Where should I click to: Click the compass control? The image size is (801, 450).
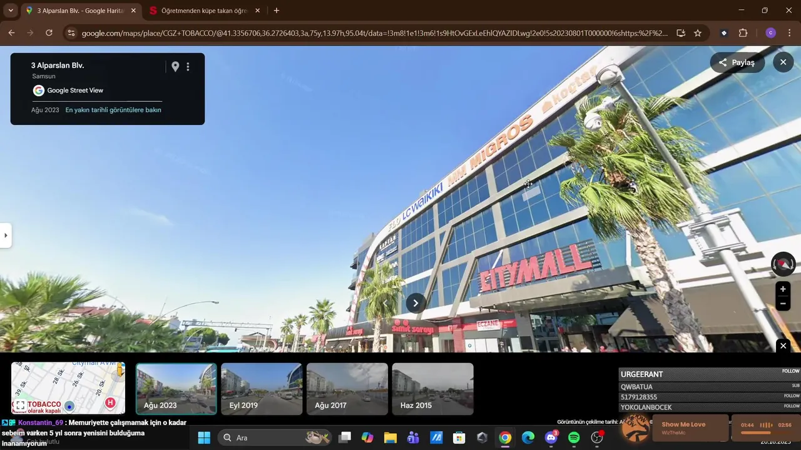pos(783,264)
